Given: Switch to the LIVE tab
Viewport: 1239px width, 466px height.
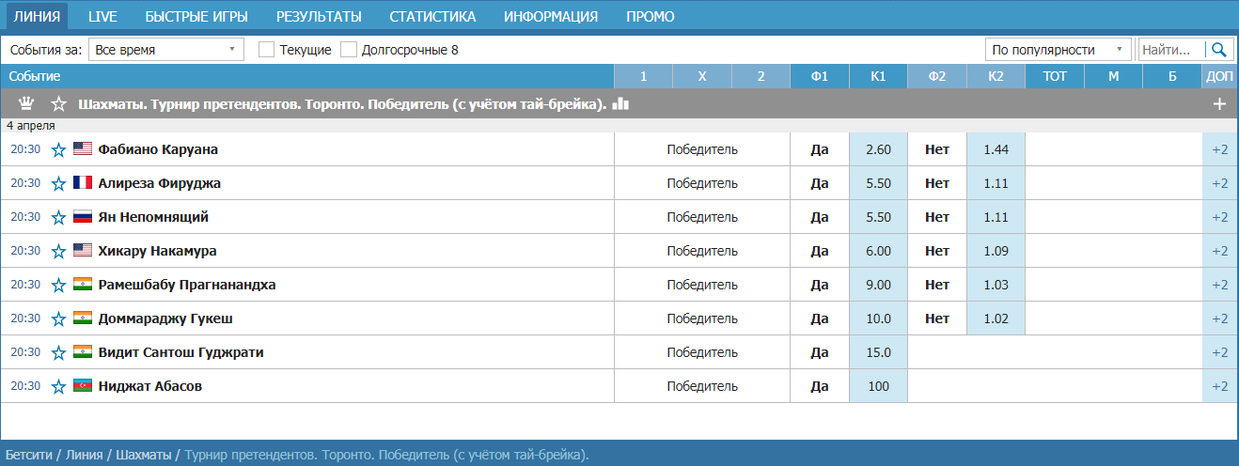Looking at the screenshot, I should [x=102, y=16].
